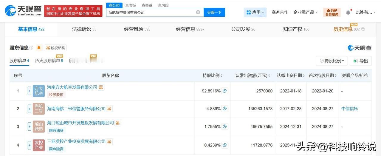381x156 pixels.
Task: Select the 历史股东信息 8 sub-tab
Action: tap(49, 61)
